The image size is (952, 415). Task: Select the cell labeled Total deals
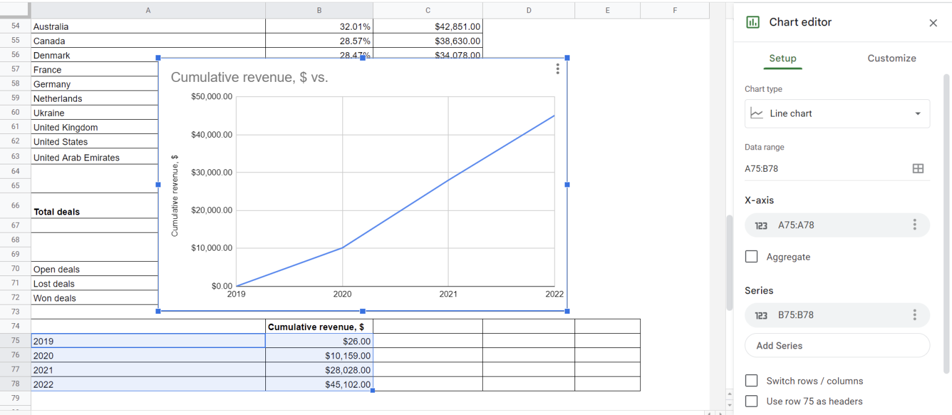pyautogui.click(x=56, y=212)
